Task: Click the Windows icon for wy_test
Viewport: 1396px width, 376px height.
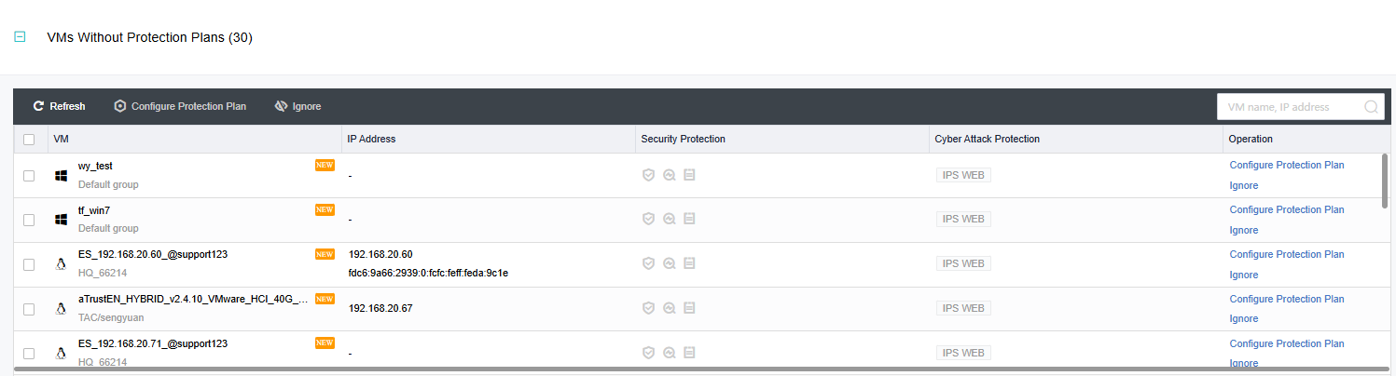Action: pos(62,175)
